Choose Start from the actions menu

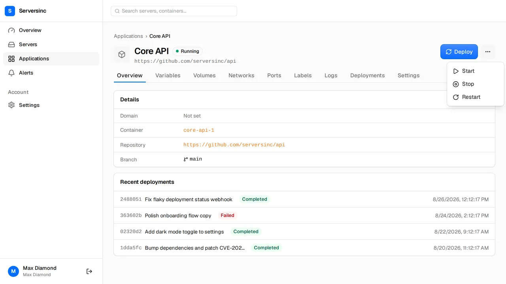475,71
